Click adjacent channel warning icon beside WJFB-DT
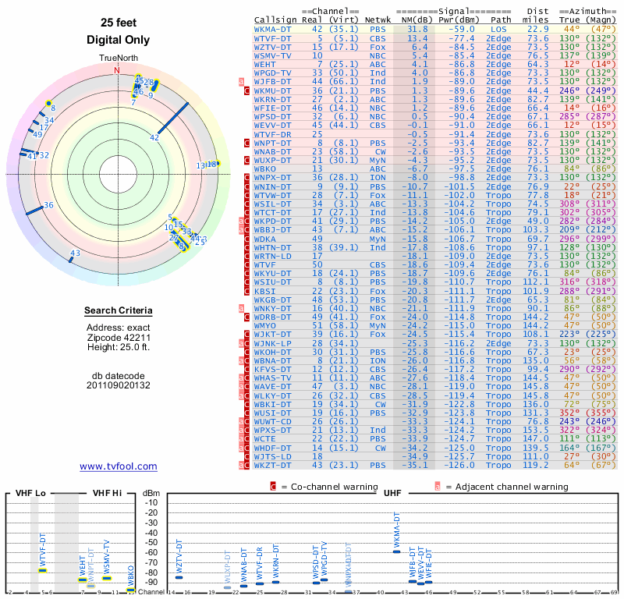The image size is (624, 599). [x=242, y=81]
